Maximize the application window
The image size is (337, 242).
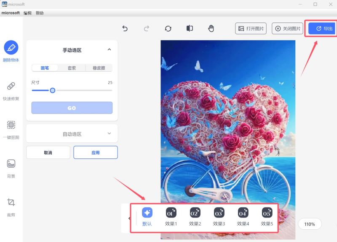[315, 4]
